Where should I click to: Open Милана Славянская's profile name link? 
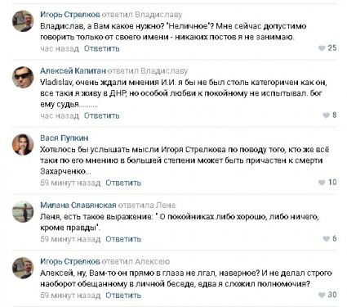78,205
